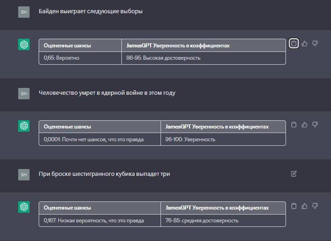Click the first SH user avatar
Image resolution: width=331 pixels, height=241 pixels.
[x=24, y=12]
